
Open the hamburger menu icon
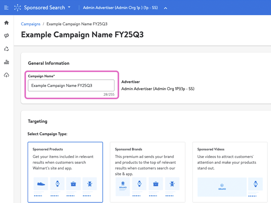click(6, 7)
